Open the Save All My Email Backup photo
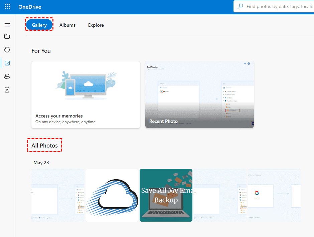The height and width of the screenshot is (237, 314). tap(166, 195)
